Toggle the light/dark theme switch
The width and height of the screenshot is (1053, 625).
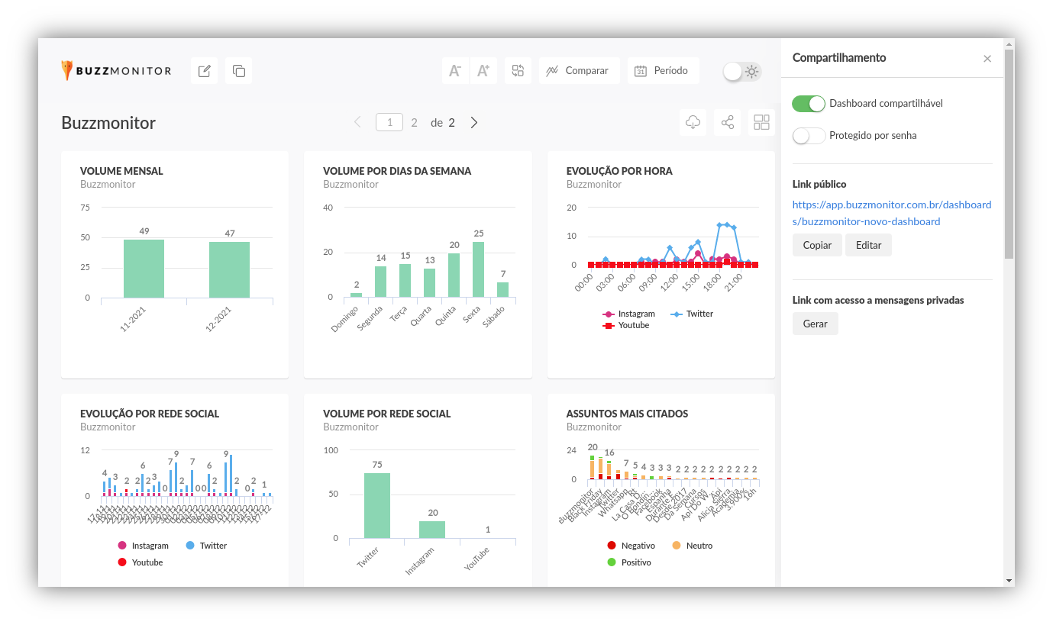pyautogui.click(x=742, y=72)
